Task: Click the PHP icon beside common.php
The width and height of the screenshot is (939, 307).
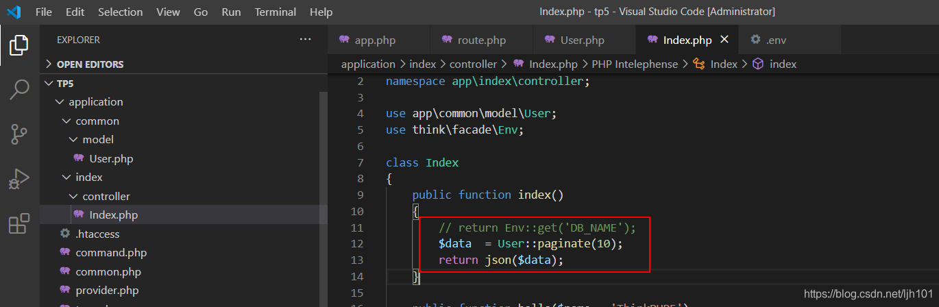Action: 66,271
